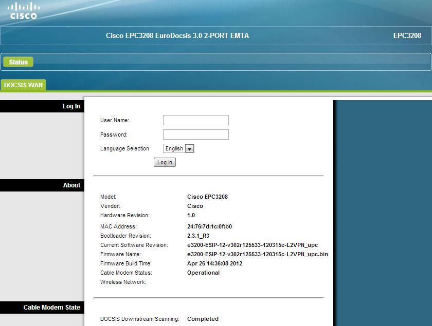Click the Log In section header
Image resolution: width=432 pixels, height=326 pixels.
[42, 106]
